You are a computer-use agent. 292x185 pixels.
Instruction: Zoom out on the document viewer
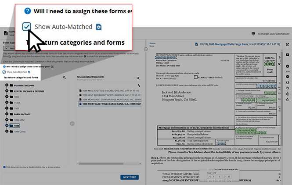288,77
